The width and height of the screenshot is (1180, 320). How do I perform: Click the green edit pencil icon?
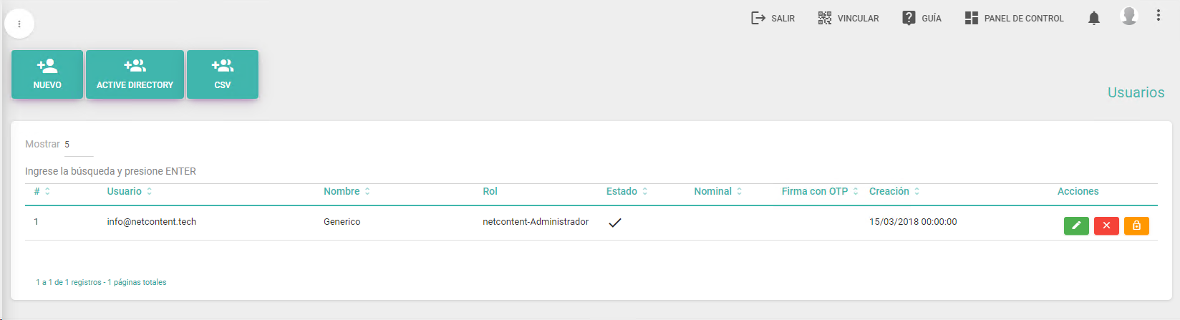(1076, 226)
